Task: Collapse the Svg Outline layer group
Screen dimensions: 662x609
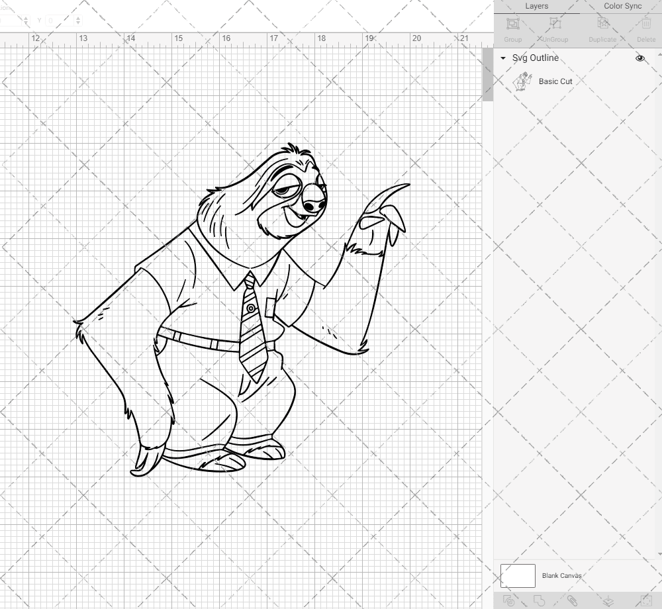Action: coord(503,58)
